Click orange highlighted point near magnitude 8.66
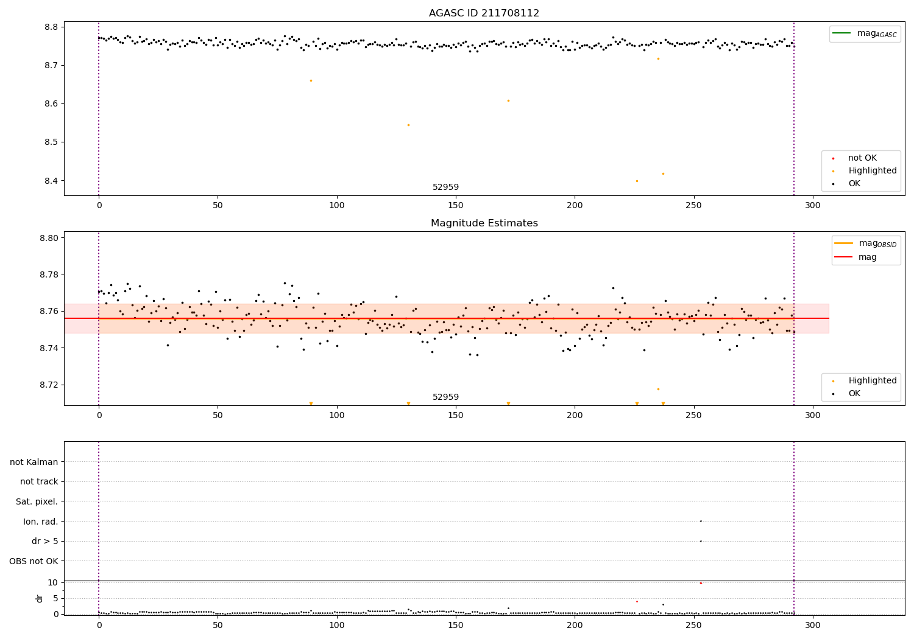The width and height of the screenshot is (914, 639). pos(311,80)
